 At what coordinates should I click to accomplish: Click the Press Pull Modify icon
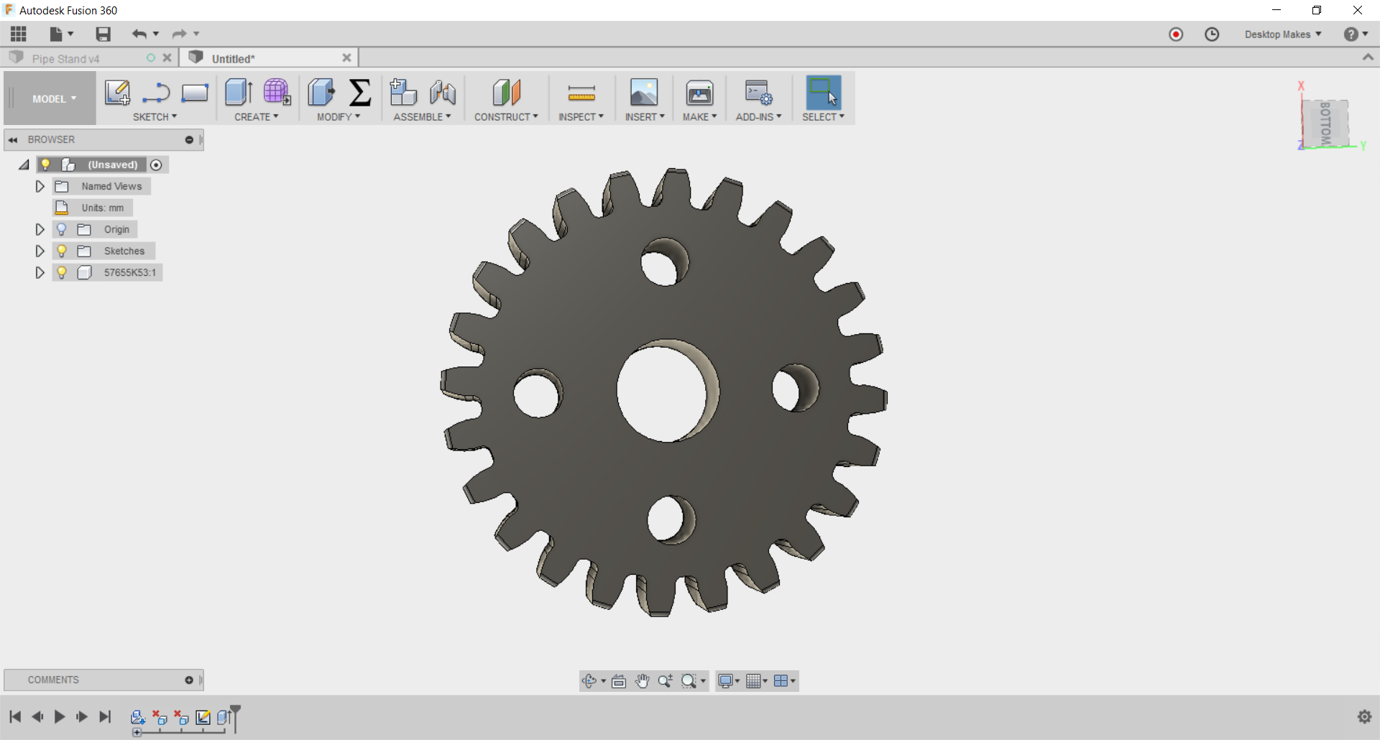tap(321, 93)
